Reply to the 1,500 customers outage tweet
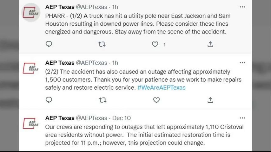271x152 pixels. click(x=49, y=100)
